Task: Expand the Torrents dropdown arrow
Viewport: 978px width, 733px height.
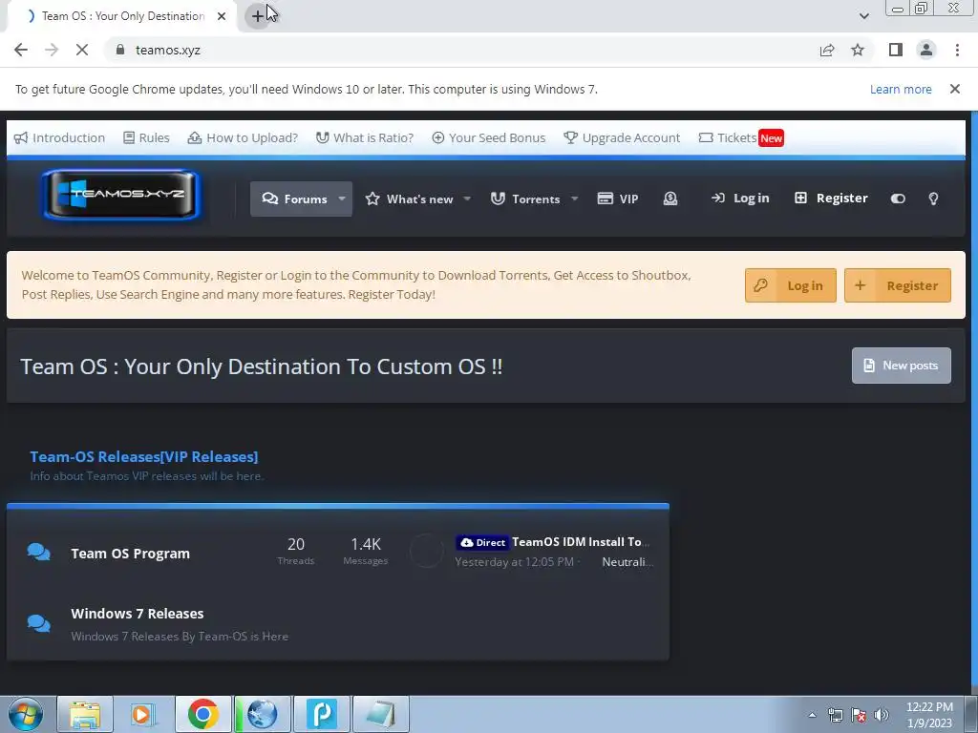Action: tap(574, 199)
